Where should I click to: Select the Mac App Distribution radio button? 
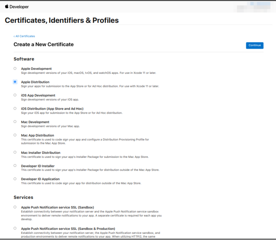tap(15, 135)
